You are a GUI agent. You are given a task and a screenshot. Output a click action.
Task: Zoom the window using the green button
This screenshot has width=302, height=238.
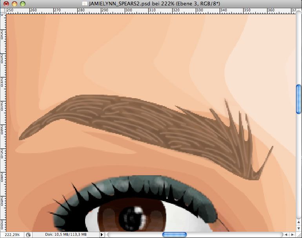click(23, 4)
